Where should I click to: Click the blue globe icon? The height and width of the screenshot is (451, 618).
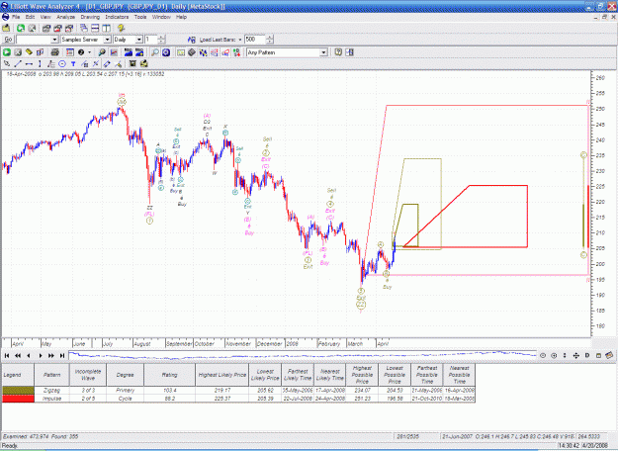tap(166, 52)
